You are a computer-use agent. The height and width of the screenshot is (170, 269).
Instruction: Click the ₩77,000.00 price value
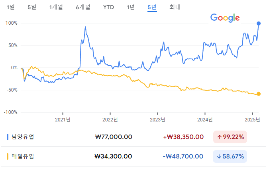pos(114,137)
